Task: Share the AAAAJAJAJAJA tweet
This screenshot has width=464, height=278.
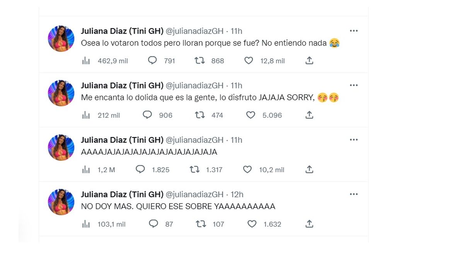Action: point(309,170)
